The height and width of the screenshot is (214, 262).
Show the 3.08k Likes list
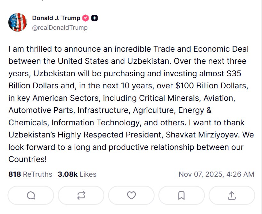click(77, 174)
